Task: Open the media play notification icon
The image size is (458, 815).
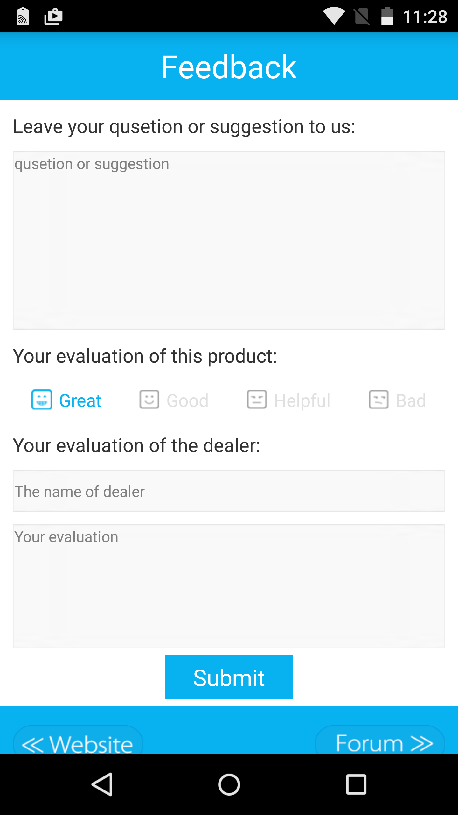Action: (x=53, y=16)
